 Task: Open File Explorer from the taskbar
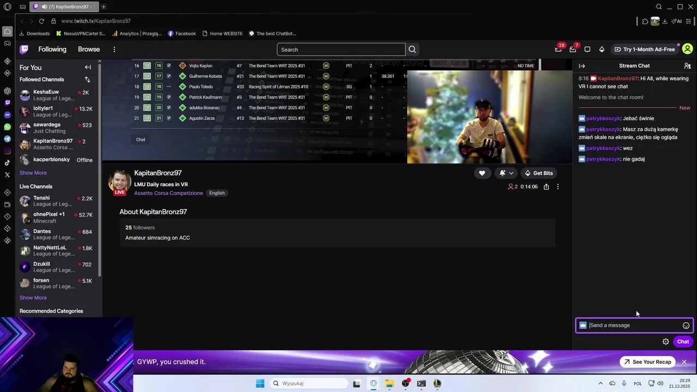(389, 383)
